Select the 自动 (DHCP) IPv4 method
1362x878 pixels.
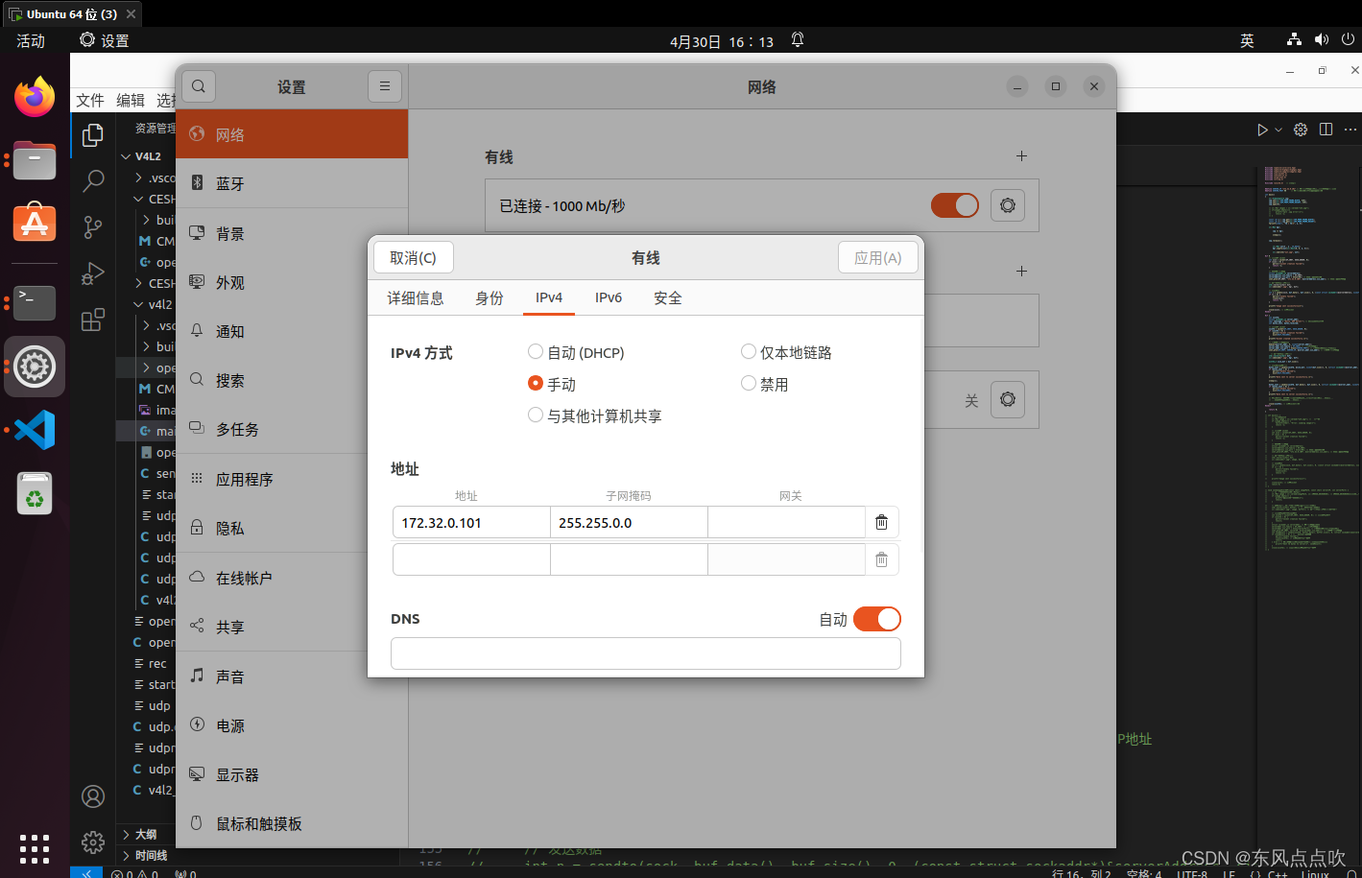point(536,352)
